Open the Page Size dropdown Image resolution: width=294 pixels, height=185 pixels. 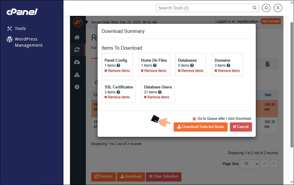[x=249, y=164]
